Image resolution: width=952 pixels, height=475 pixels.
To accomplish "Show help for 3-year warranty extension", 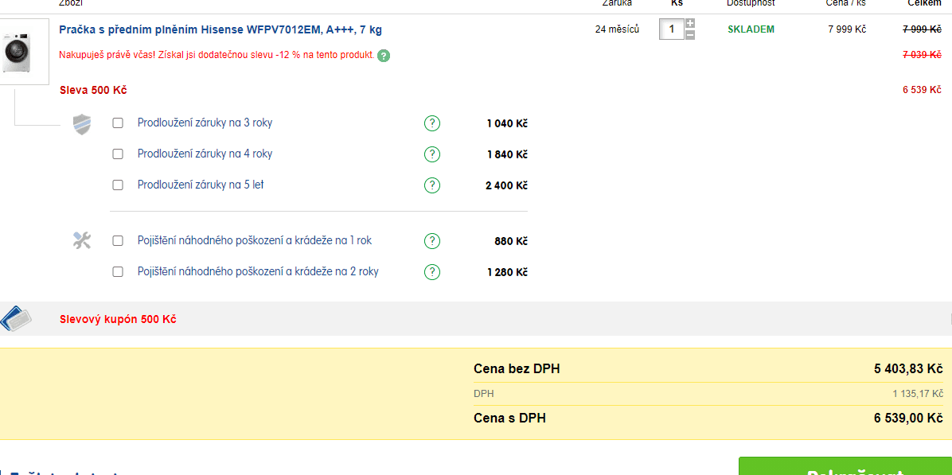I will (431, 123).
